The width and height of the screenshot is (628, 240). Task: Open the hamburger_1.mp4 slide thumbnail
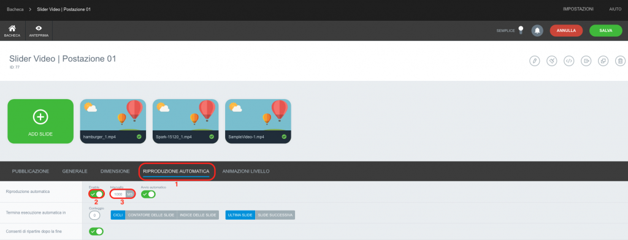pos(113,121)
